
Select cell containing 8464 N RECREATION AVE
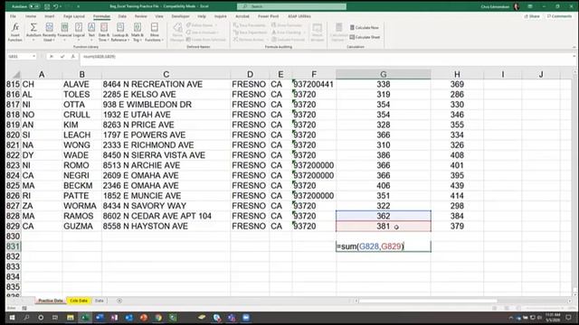(x=166, y=84)
